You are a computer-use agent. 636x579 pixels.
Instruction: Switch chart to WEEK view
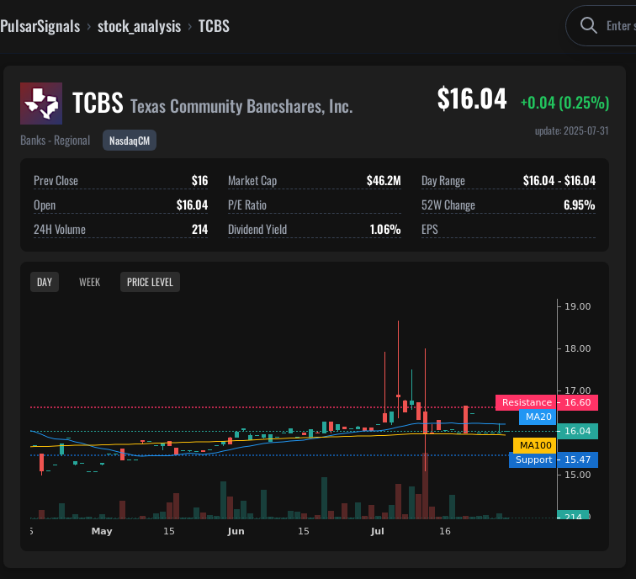[x=90, y=282]
